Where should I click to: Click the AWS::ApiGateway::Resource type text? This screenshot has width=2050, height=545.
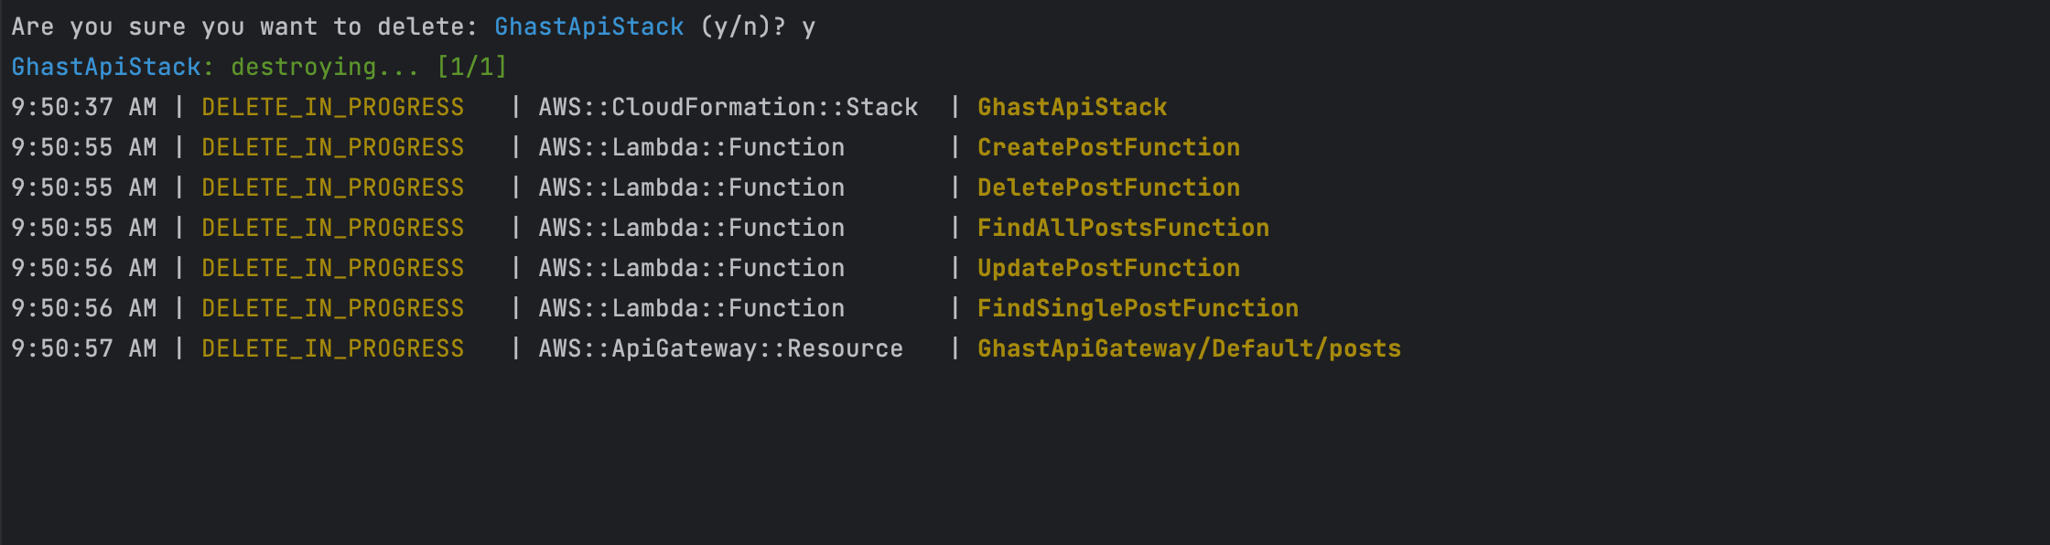[720, 348]
